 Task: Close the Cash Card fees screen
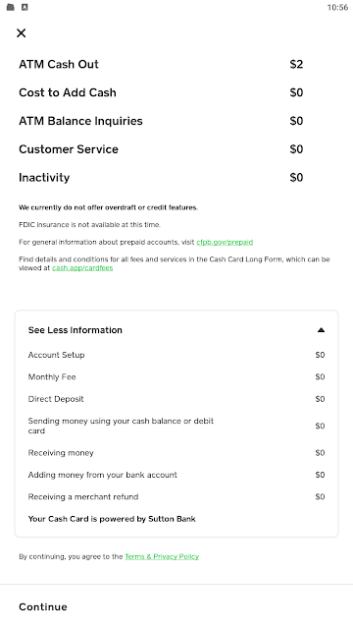(x=22, y=32)
